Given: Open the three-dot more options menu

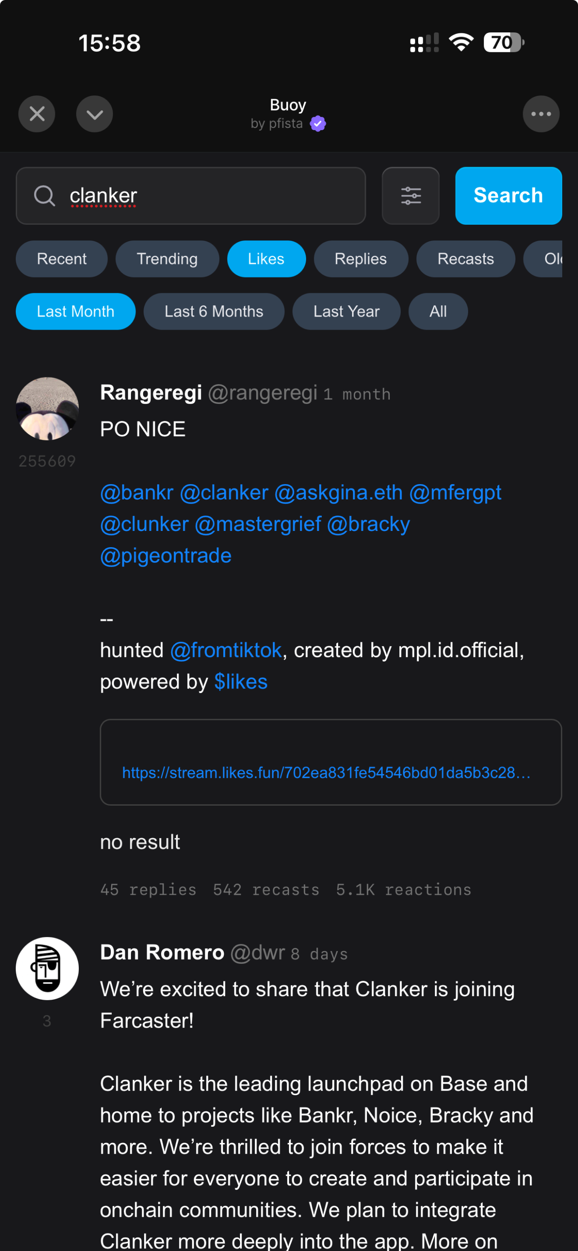Looking at the screenshot, I should [x=541, y=114].
